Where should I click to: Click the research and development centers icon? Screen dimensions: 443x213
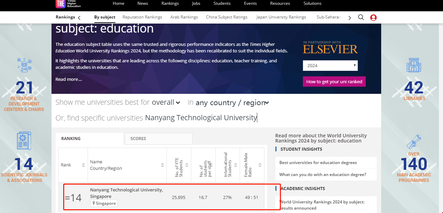pos(24,65)
